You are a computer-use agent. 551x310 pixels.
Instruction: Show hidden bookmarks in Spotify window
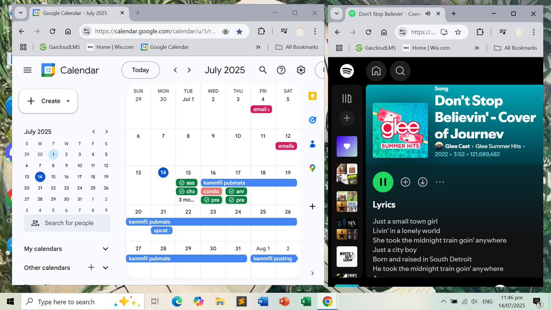coord(477,48)
